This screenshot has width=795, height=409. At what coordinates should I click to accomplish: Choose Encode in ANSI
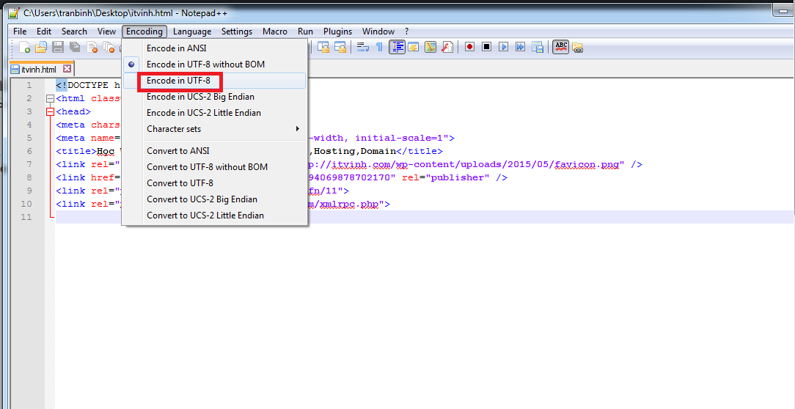pyautogui.click(x=214, y=48)
